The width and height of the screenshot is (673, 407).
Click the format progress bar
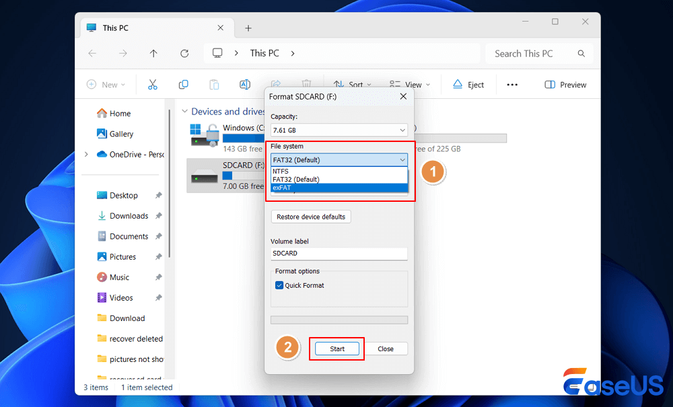click(339, 319)
